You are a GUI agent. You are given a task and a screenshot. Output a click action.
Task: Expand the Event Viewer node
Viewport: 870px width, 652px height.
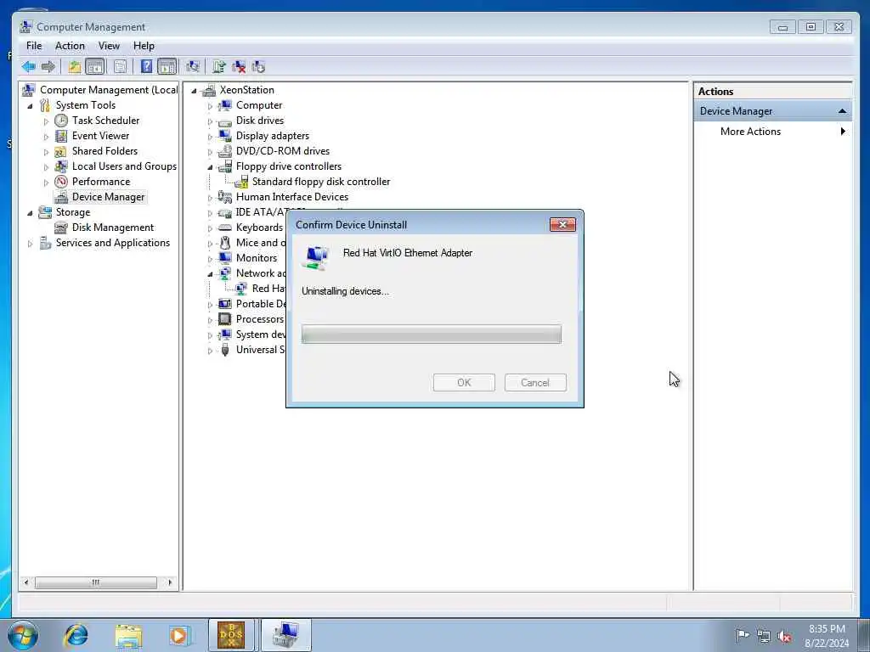[x=46, y=137]
